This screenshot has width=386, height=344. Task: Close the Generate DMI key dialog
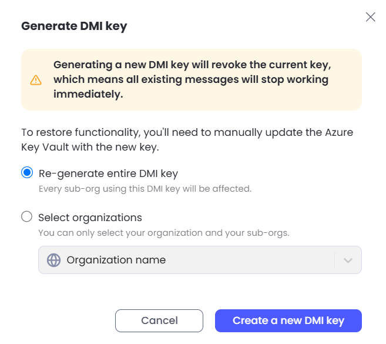click(x=370, y=17)
